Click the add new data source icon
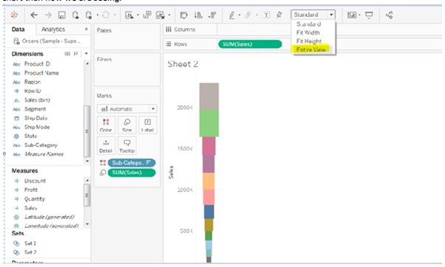 click(x=75, y=15)
